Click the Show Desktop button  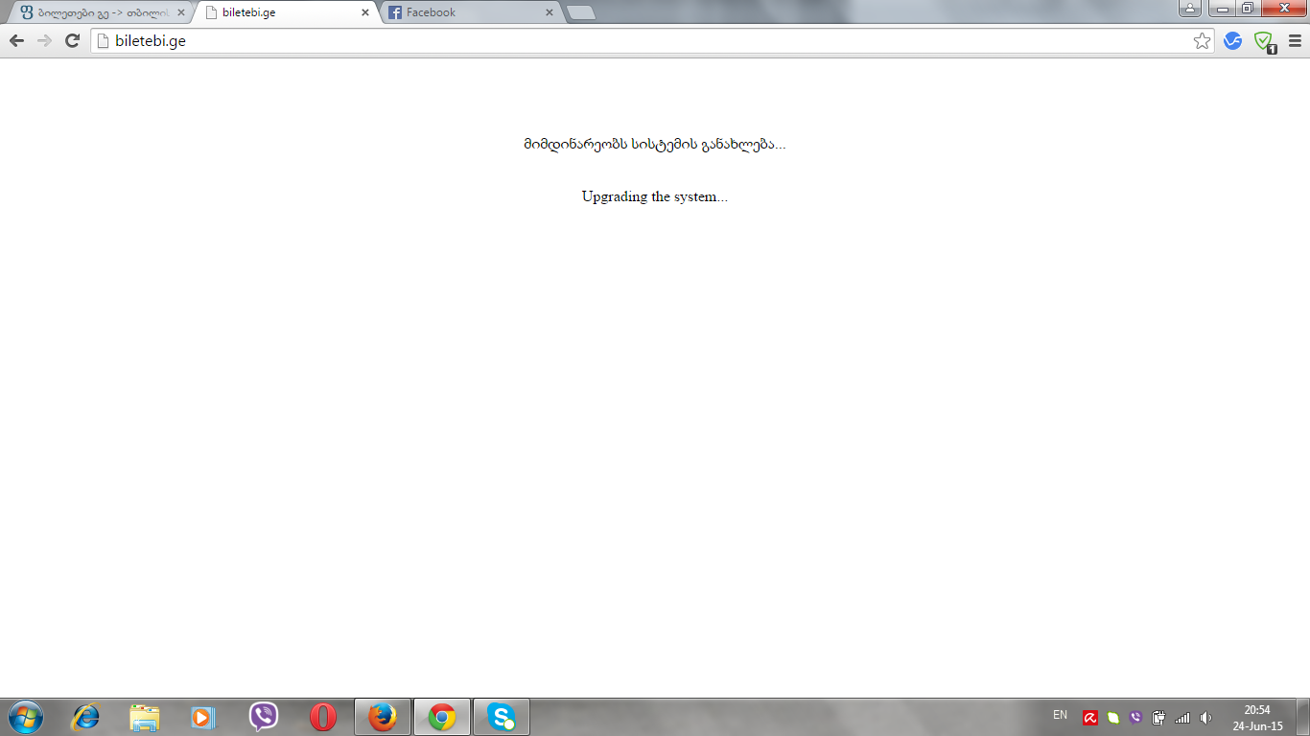(1303, 717)
